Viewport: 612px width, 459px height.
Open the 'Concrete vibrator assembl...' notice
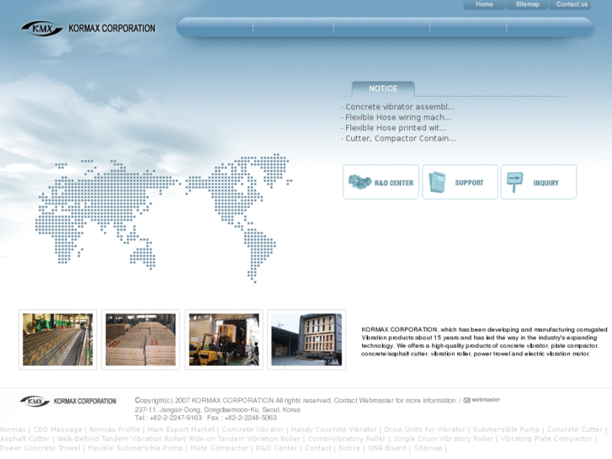pos(400,107)
